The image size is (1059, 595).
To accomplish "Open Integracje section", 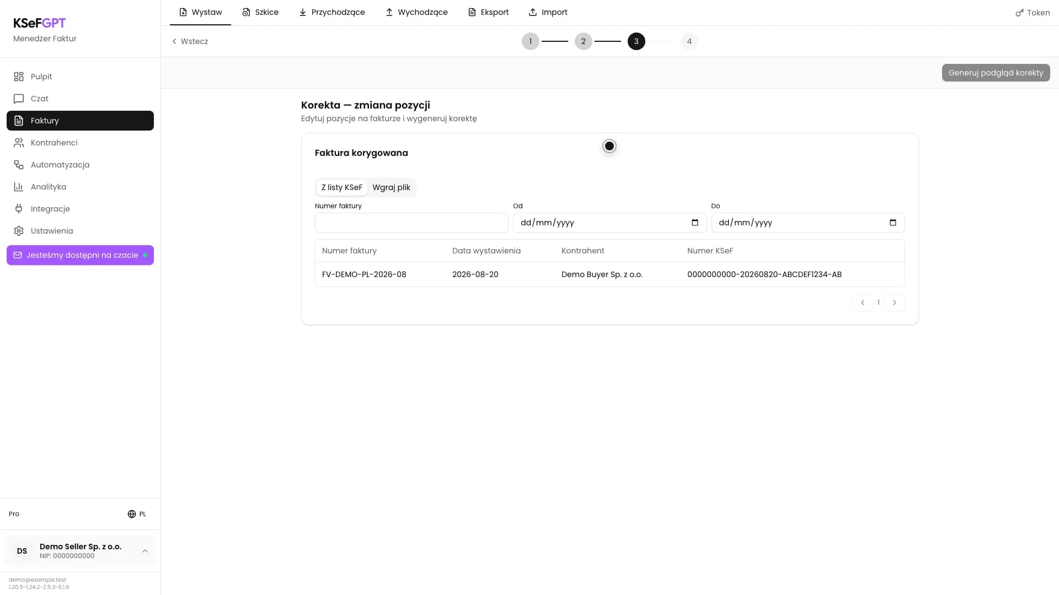I will click(80, 209).
